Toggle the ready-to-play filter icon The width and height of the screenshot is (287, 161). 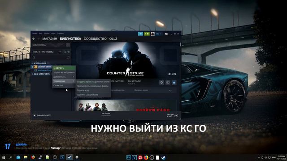[69, 52]
